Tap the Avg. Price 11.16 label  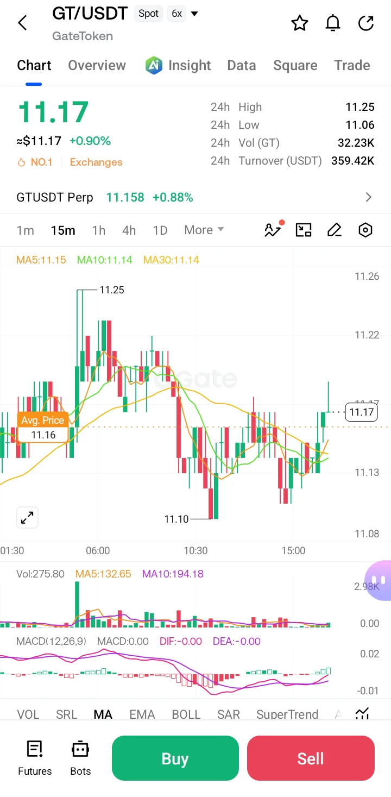[x=43, y=428]
